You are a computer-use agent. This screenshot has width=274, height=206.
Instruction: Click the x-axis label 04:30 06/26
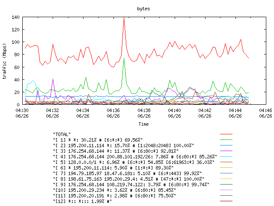(22, 113)
